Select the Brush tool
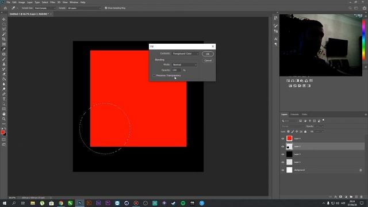 point(4,59)
